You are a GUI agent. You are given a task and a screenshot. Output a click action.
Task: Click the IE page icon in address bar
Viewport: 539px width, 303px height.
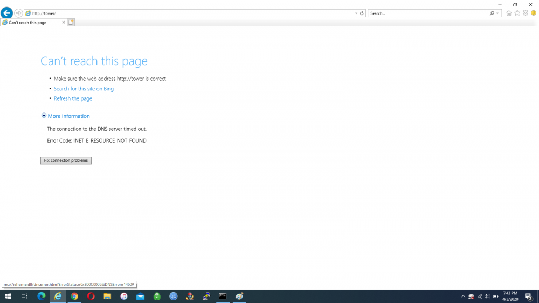(x=28, y=13)
